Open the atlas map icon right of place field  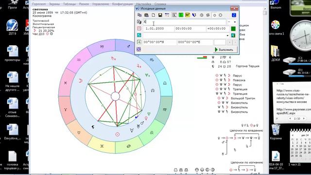click(233, 35)
